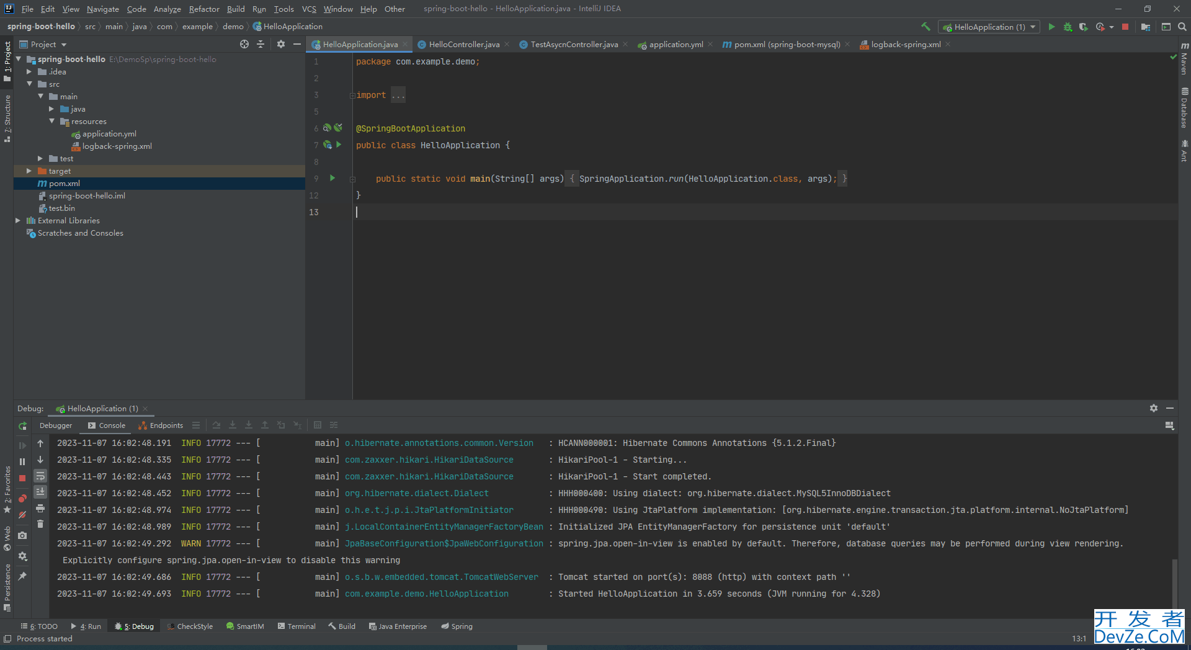Click the Build Project hammer icon
Screen dimensions: 1191x650
[926, 27]
